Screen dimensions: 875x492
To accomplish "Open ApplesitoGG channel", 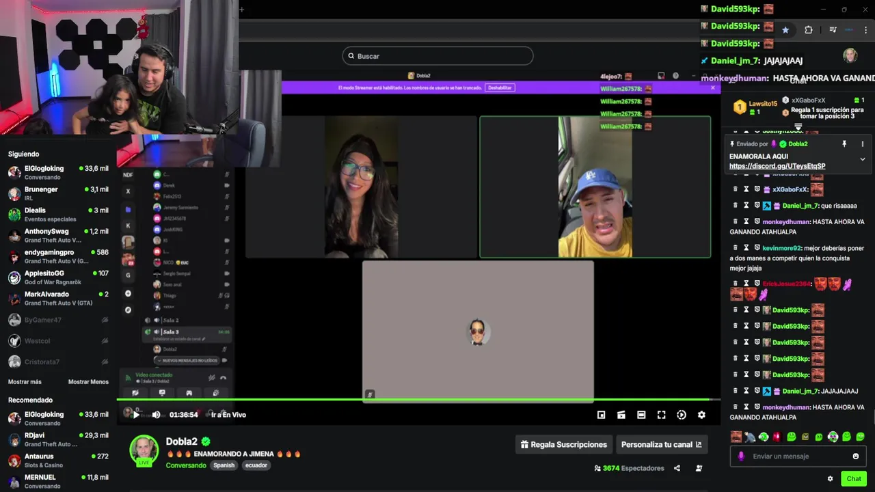I will [x=58, y=277].
